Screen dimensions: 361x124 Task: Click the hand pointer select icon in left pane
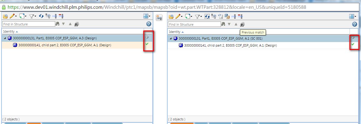48,16
